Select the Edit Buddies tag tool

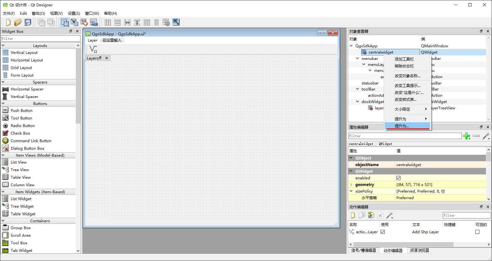84,22
